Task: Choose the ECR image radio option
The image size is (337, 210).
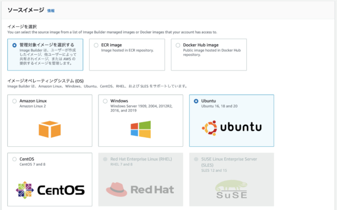Action: (x=96, y=45)
